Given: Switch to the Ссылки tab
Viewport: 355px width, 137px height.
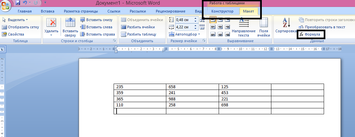Looking at the screenshot, I should click(114, 11).
